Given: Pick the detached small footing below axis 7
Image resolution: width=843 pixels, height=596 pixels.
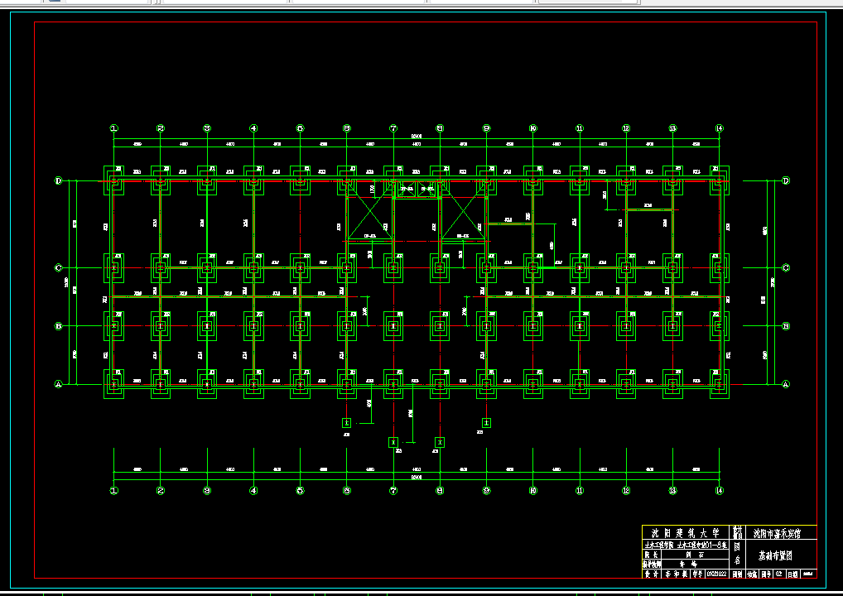Looking at the screenshot, I should click(x=393, y=442).
